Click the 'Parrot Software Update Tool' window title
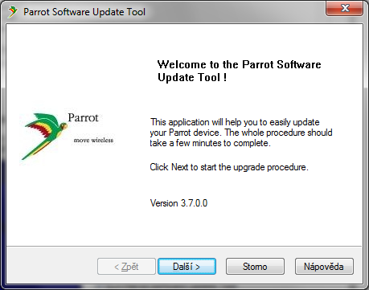 tap(84, 12)
